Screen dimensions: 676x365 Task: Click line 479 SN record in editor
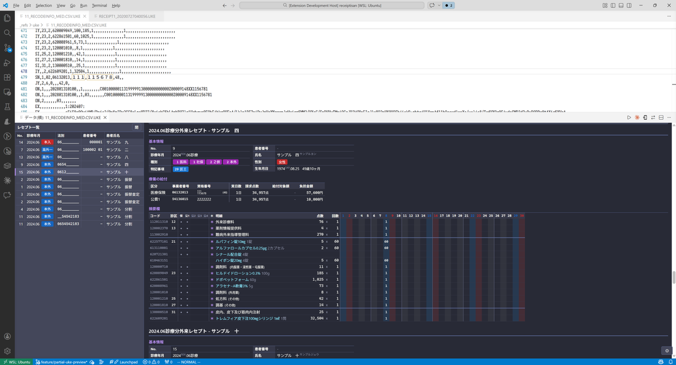tap(79, 77)
